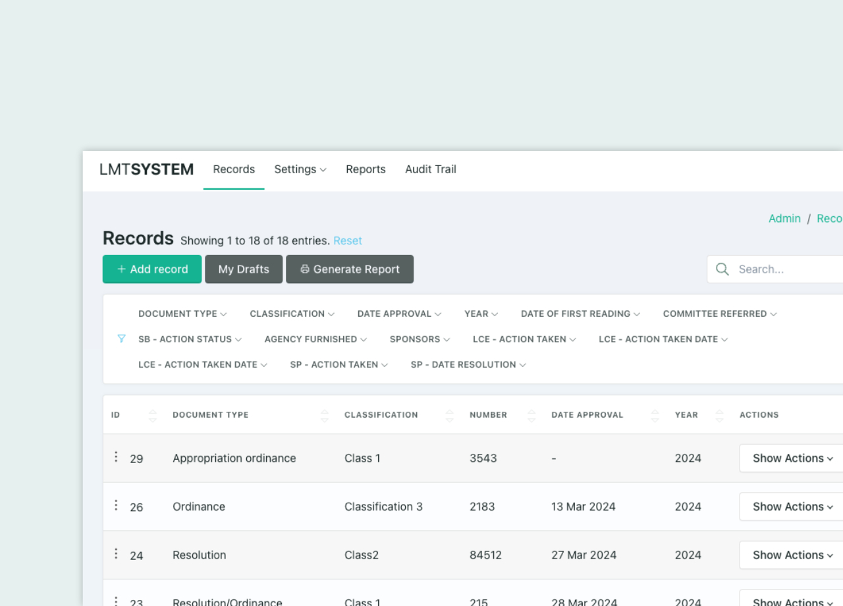Click the number '3543' cell

pyautogui.click(x=483, y=458)
